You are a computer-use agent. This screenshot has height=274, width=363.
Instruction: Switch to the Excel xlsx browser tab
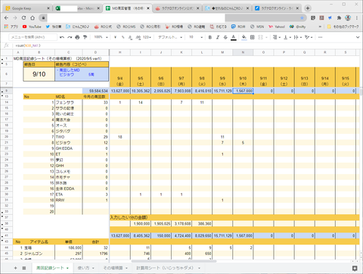(x=78, y=8)
